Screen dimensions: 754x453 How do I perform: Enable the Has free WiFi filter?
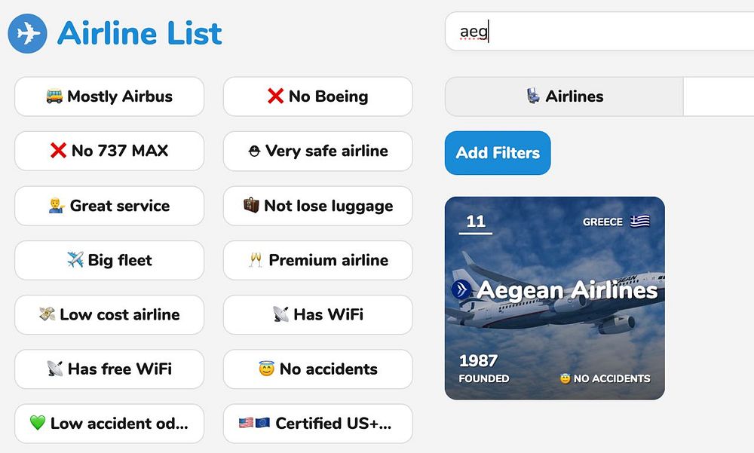pyautogui.click(x=109, y=369)
